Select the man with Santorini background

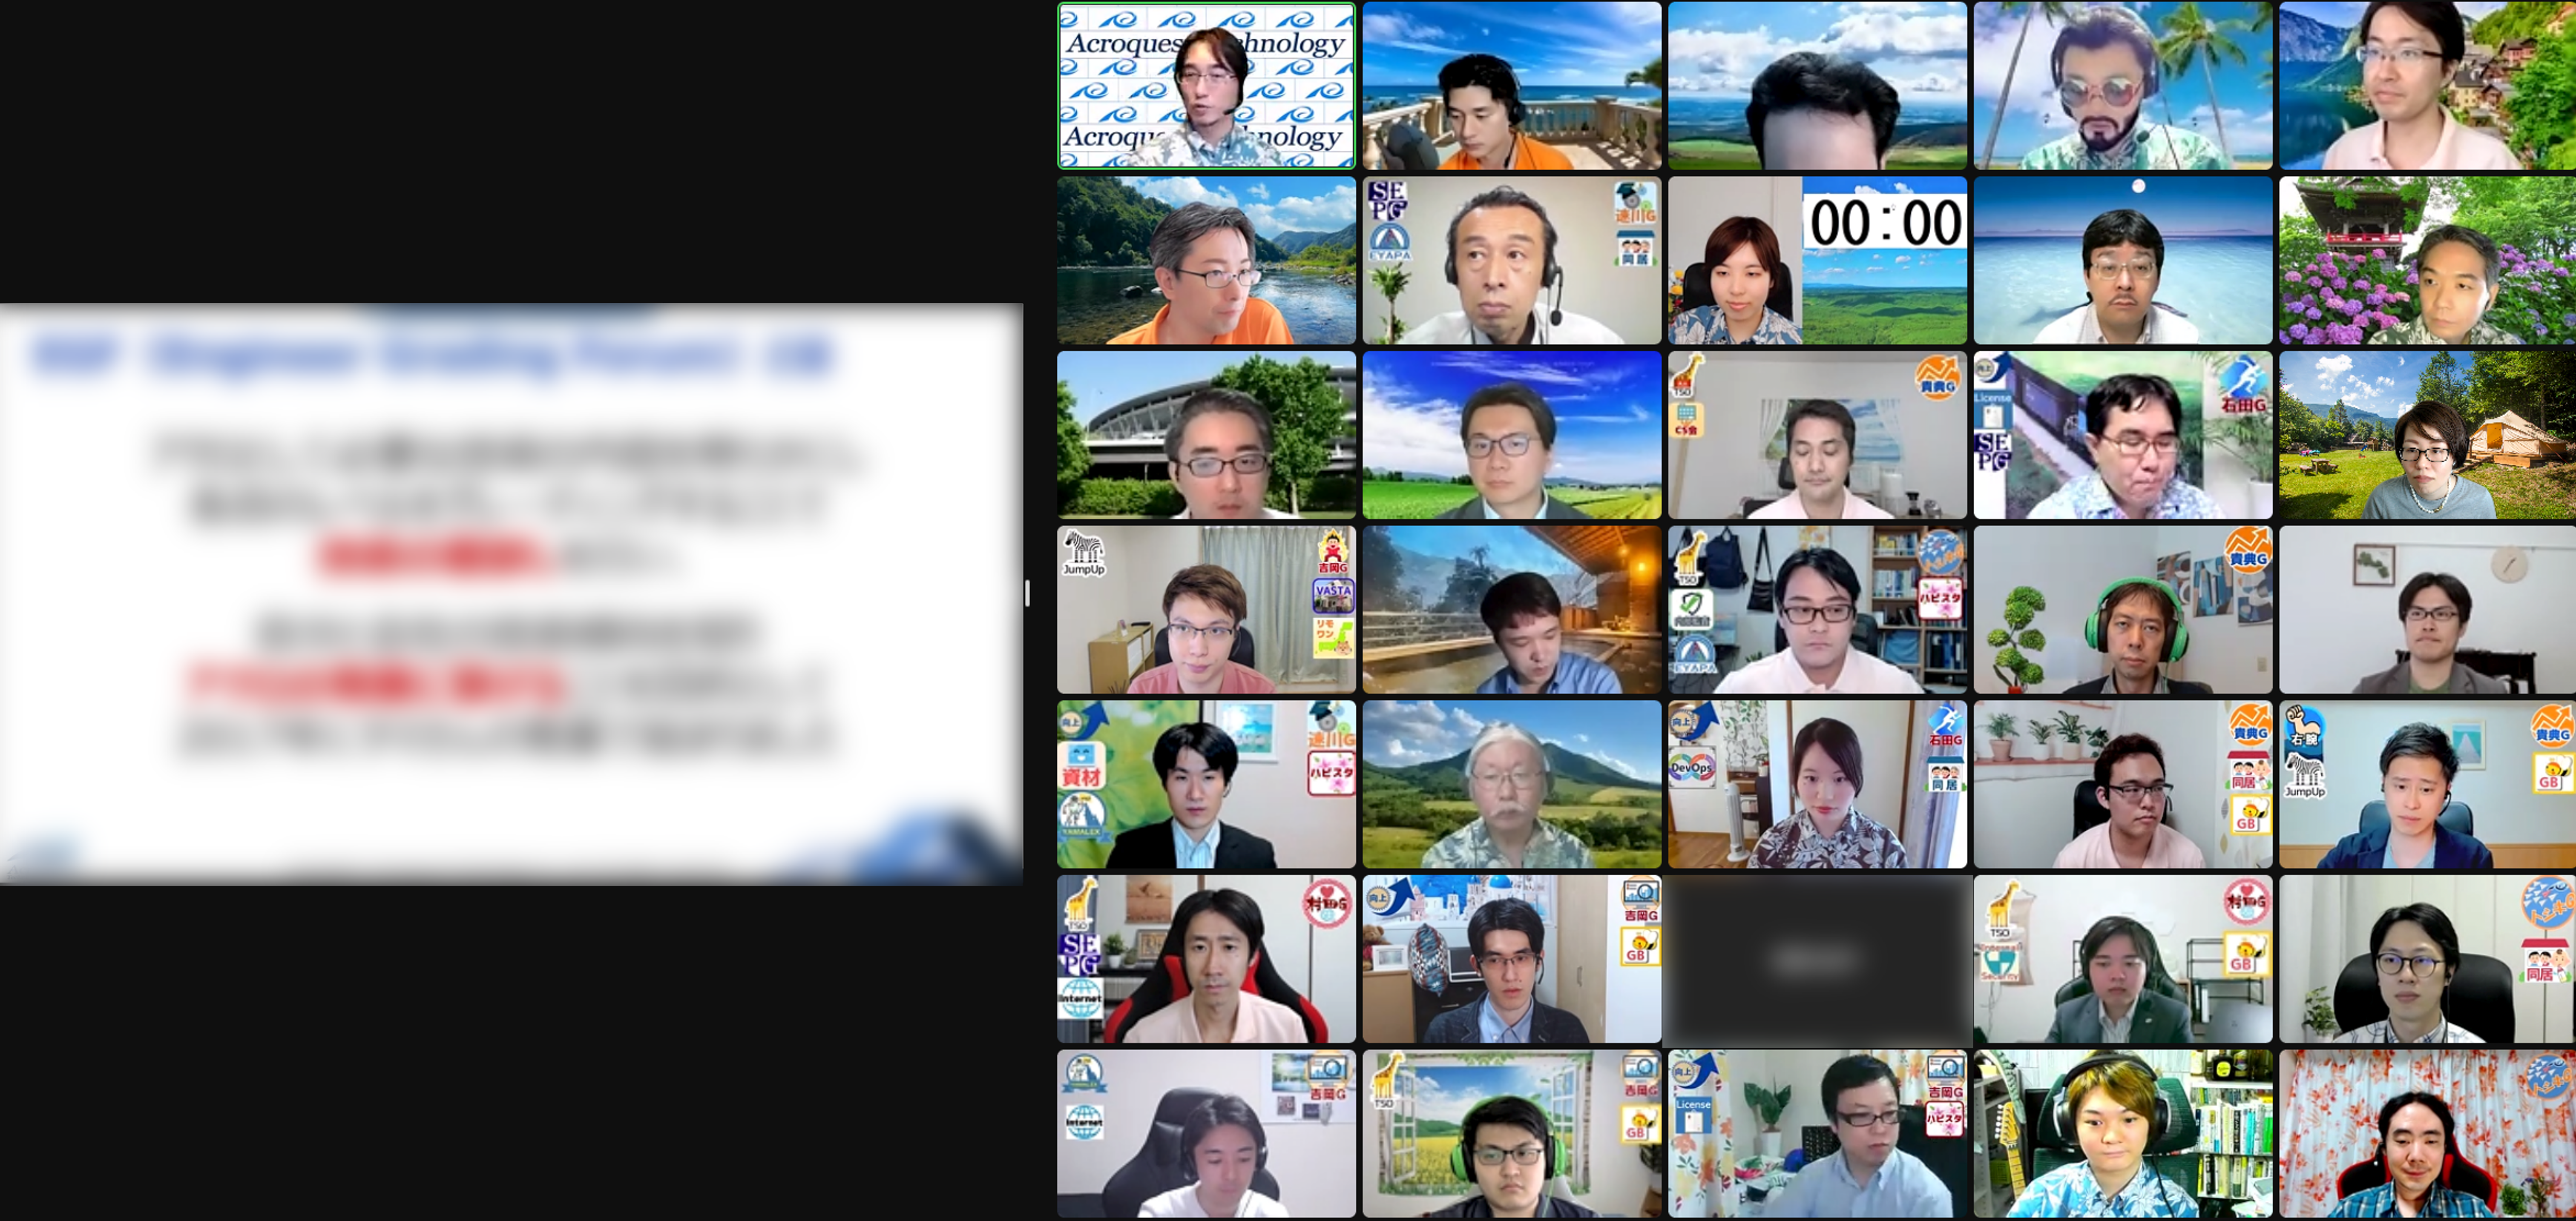coord(1511,959)
